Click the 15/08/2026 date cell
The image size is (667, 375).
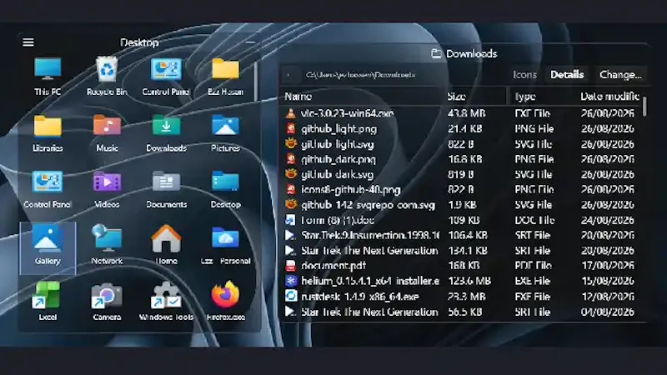click(x=608, y=281)
